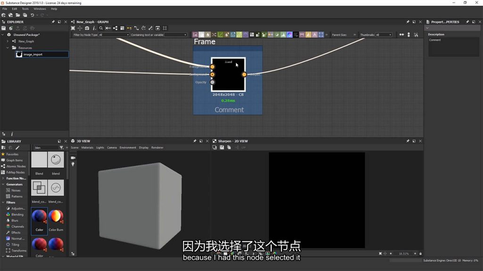Add a Bitmap node from the node toolbar
Viewport: 483px width, 271px height.
pos(195,35)
